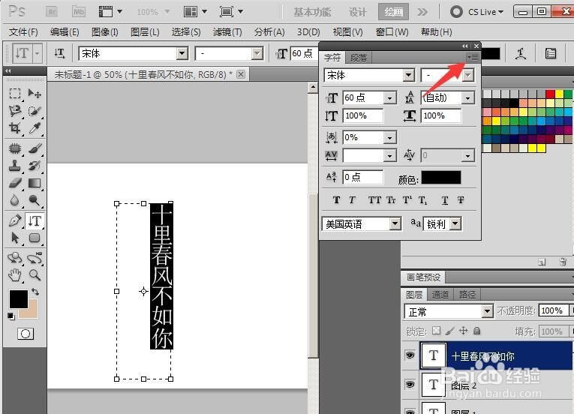
Task: Select the Gradient tool
Action: click(x=35, y=183)
